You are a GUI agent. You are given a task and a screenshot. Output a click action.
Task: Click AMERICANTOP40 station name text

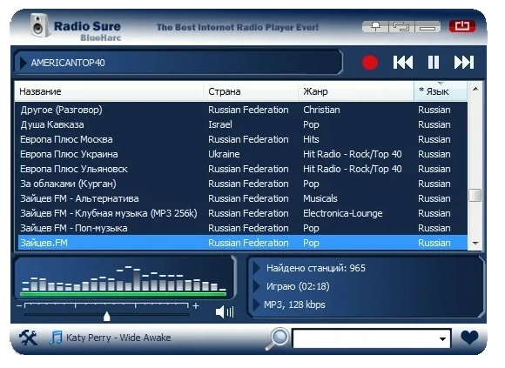[68, 63]
